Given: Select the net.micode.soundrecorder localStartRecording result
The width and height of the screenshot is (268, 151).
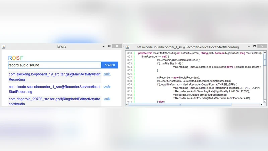Looking at the screenshot, I should coord(54,89).
